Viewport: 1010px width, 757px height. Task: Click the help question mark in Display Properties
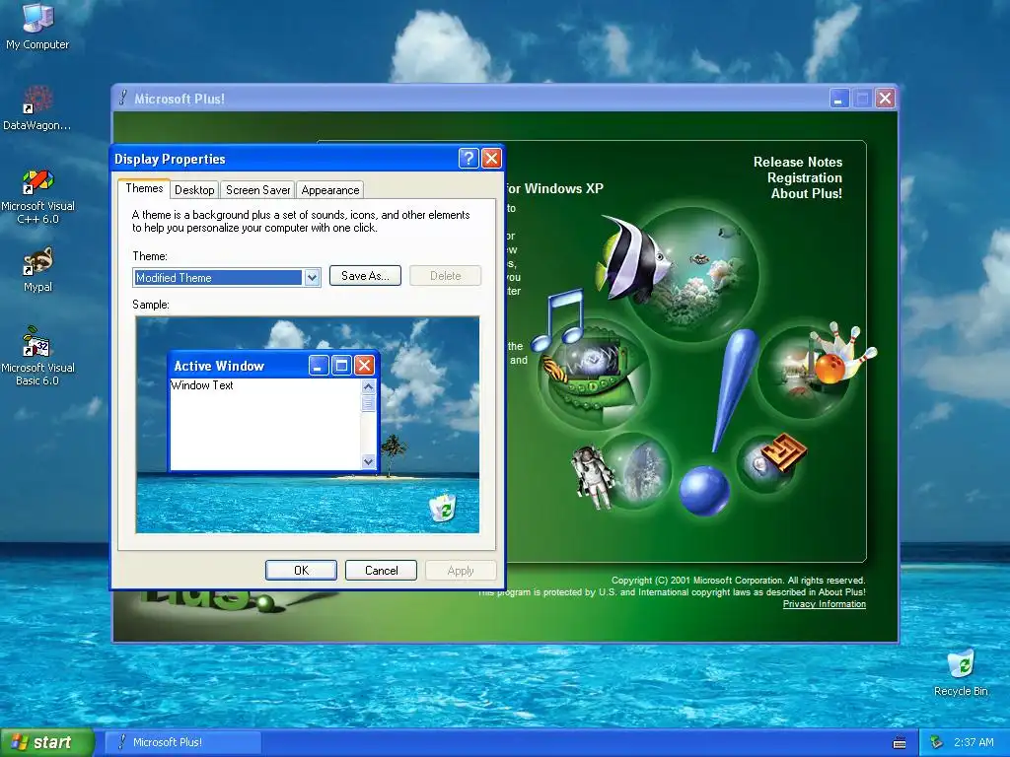(x=469, y=159)
